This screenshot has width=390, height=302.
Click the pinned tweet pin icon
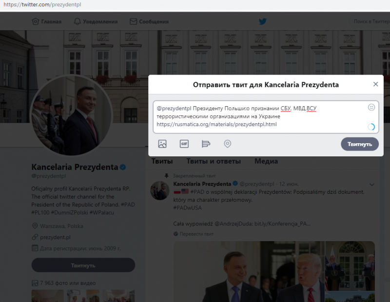point(167,176)
